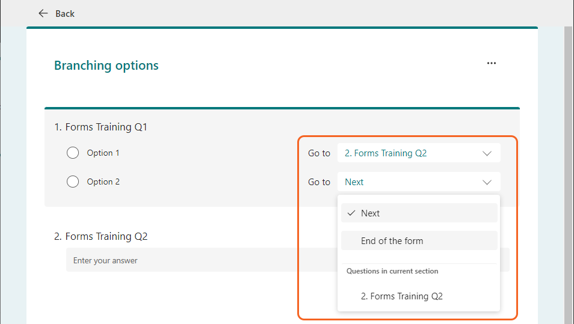The width and height of the screenshot is (574, 324).
Task: Click the 1. Forms Training Q1 heading
Action: [x=100, y=127]
